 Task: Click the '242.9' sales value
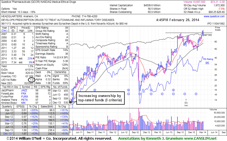pyautogui.click(x=51, y=133)
